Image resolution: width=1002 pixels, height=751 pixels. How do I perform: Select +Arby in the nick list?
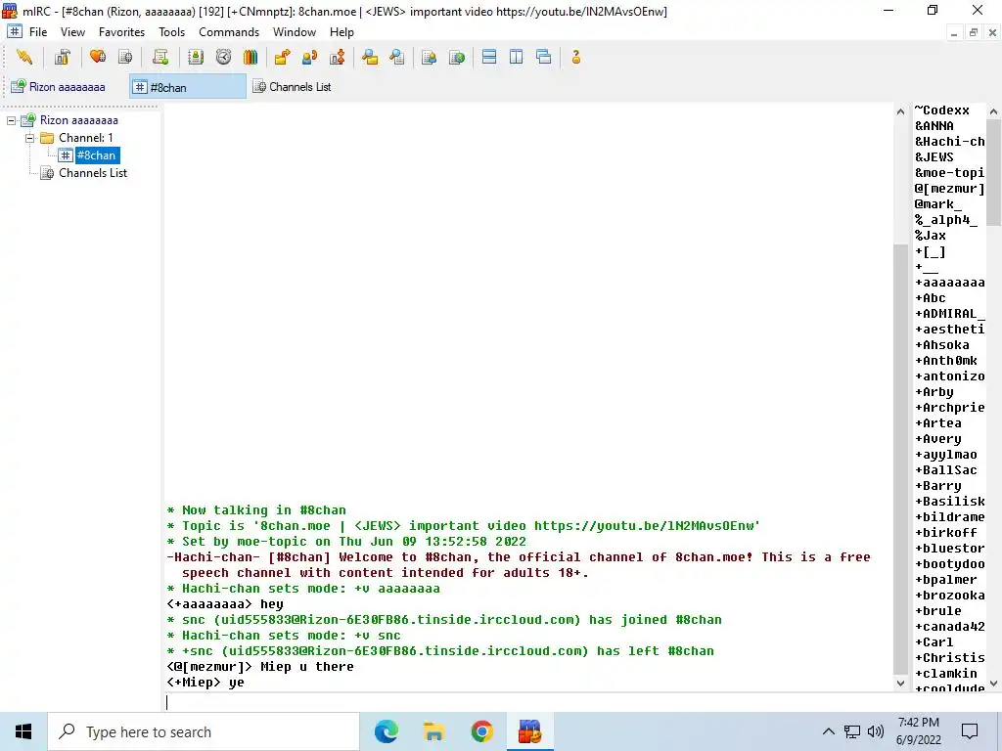(x=934, y=392)
